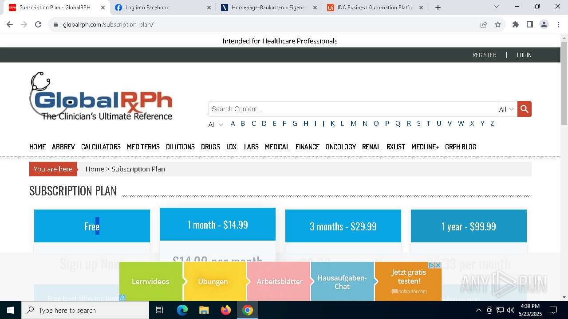This screenshot has height=319, width=568.
Task: Launch Microsoft Edge from taskbar
Action: pyautogui.click(x=182, y=310)
